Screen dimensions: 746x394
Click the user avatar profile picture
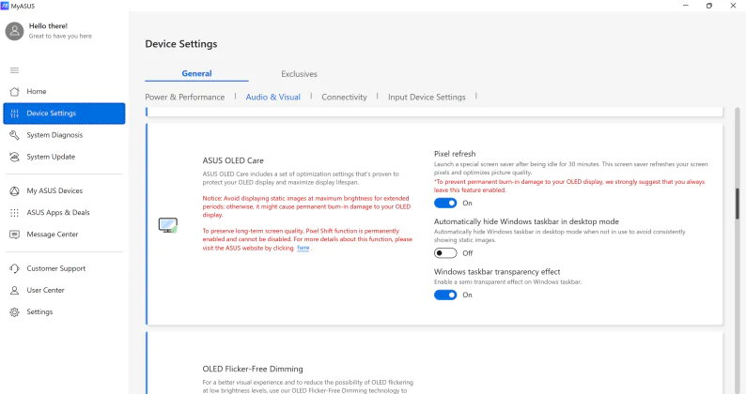pyautogui.click(x=14, y=31)
